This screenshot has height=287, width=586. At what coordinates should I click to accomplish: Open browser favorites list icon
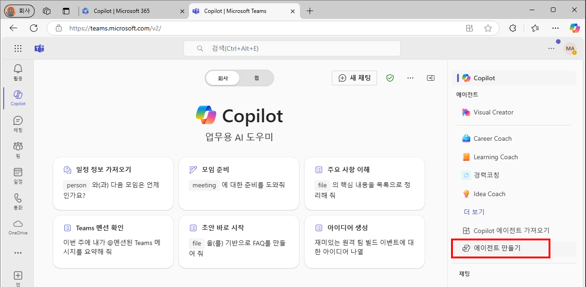[x=535, y=28]
